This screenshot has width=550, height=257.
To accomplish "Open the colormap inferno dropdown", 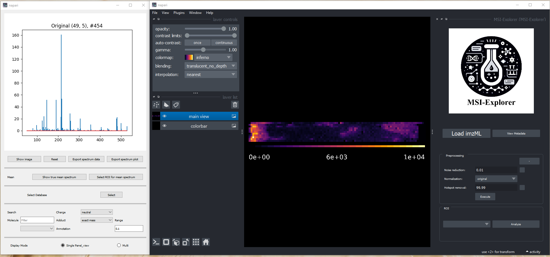I will coord(213,57).
